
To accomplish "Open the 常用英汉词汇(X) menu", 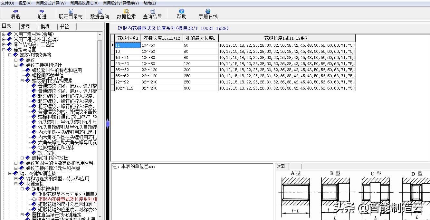I will click(x=84, y=3).
